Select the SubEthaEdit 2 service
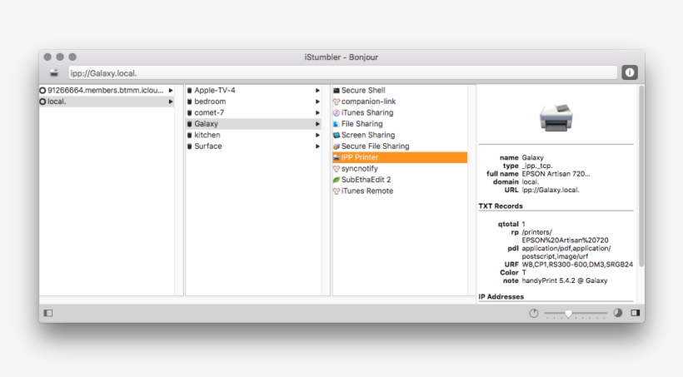Image resolution: width=683 pixels, height=377 pixels. tap(400, 180)
